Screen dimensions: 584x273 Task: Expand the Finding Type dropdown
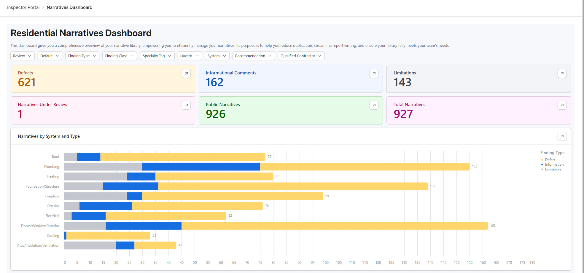[x=82, y=56]
